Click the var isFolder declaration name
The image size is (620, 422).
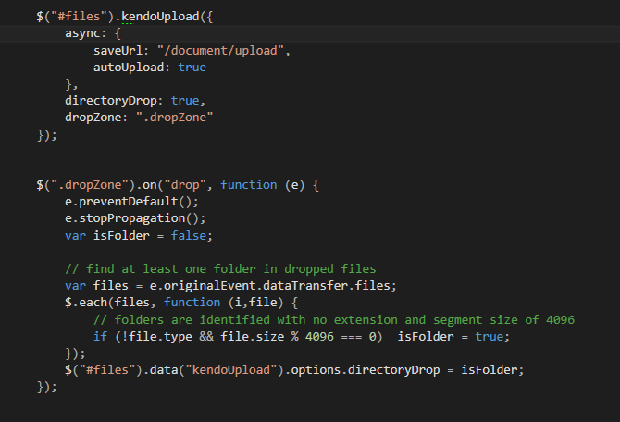[121, 236]
